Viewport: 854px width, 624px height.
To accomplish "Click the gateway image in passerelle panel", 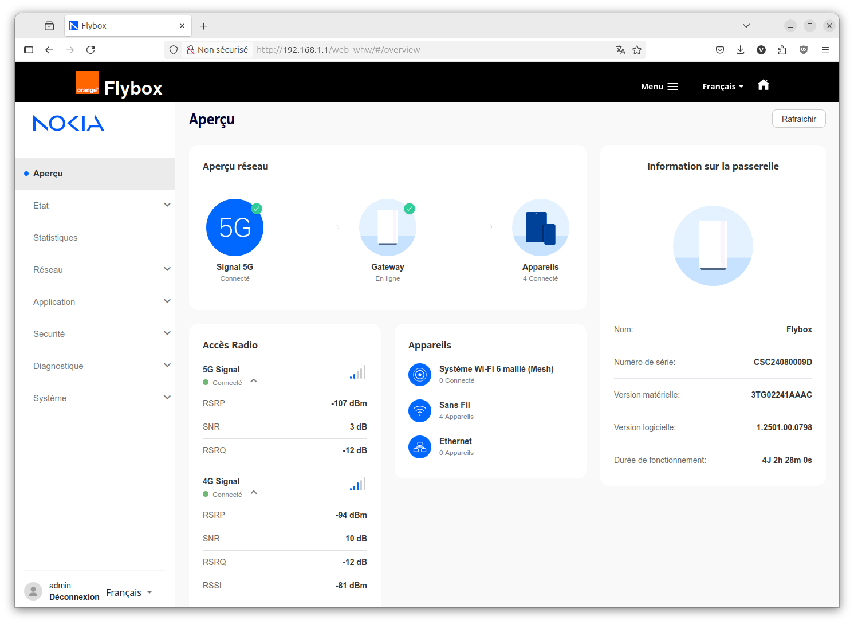I will [713, 246].
